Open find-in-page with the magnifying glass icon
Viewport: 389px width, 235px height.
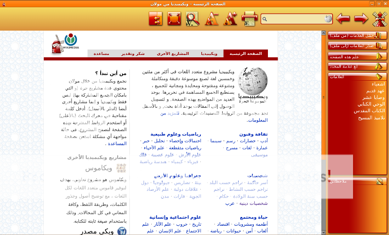(x=193, y=19)
